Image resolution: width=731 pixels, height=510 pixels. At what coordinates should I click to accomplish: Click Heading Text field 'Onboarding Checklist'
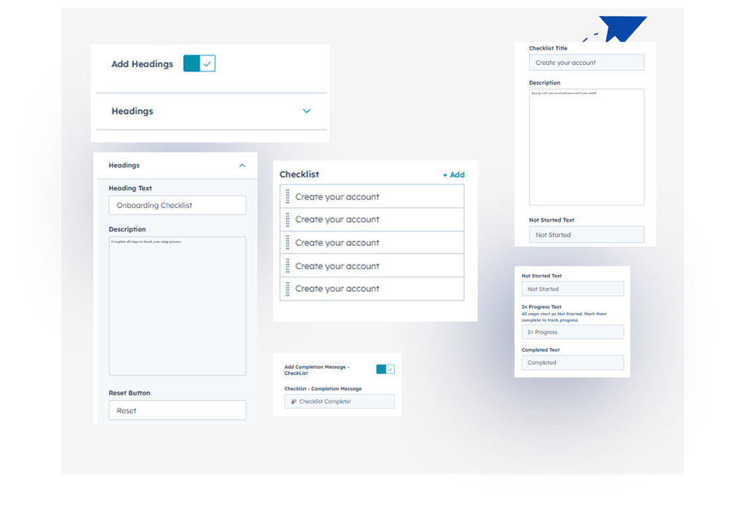tap(177, 205)
